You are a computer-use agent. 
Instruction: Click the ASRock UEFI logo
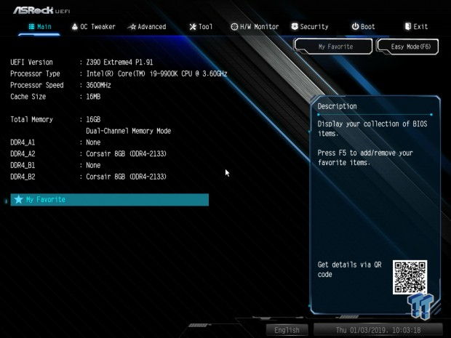click(x=41, y=11)
